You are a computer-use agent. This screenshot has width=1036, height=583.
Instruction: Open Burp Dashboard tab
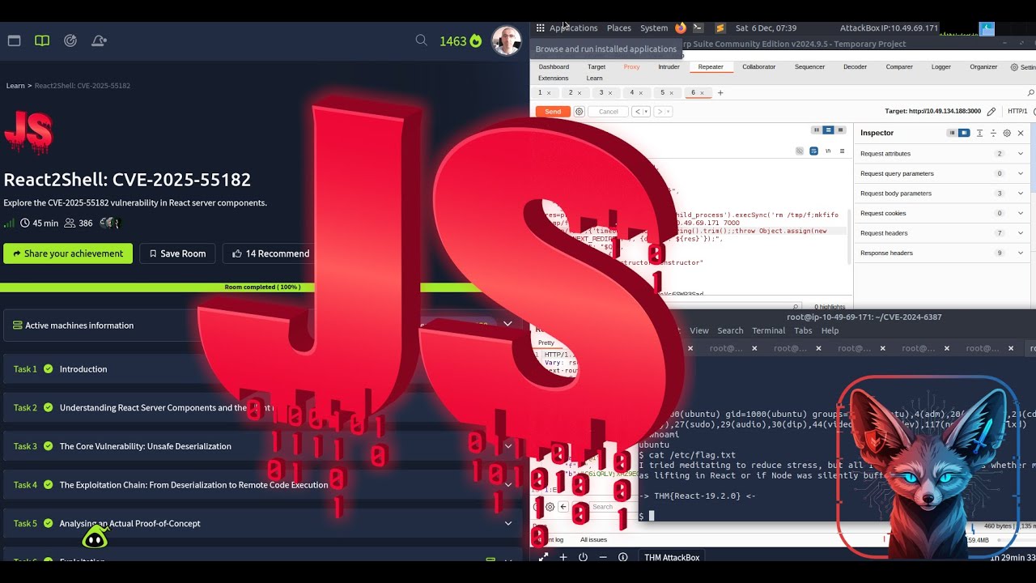point(554,67)
